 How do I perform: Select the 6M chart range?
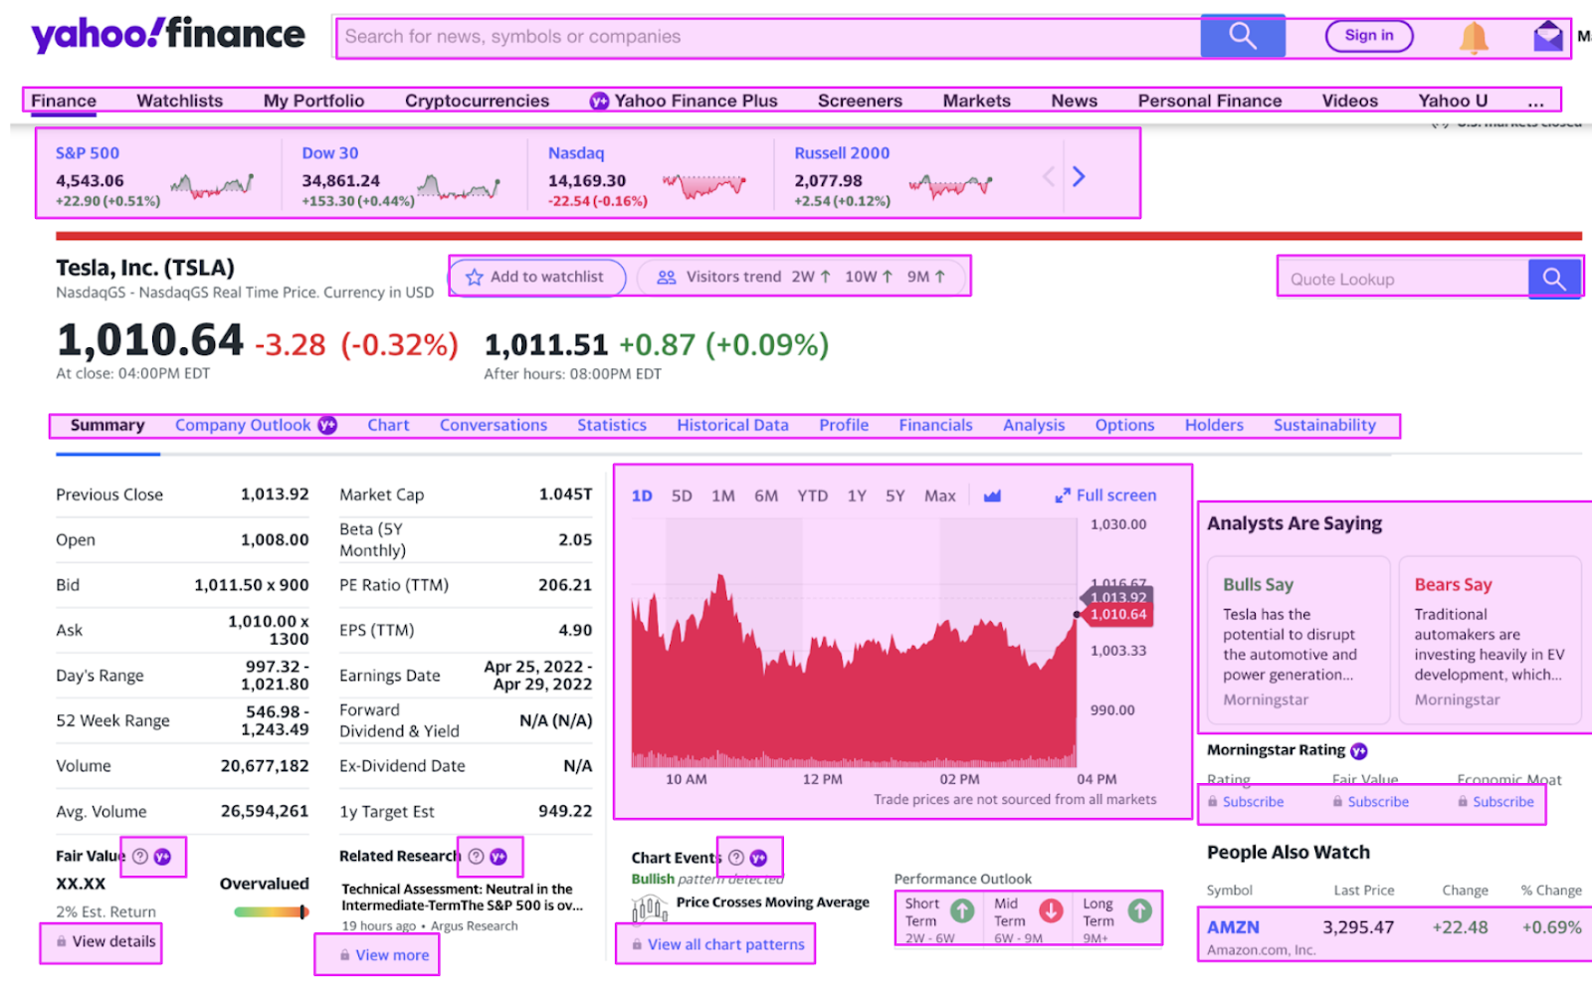click(x=766, y=496)
